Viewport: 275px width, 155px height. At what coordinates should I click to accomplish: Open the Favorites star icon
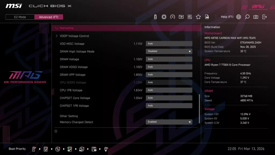(198, 17)
